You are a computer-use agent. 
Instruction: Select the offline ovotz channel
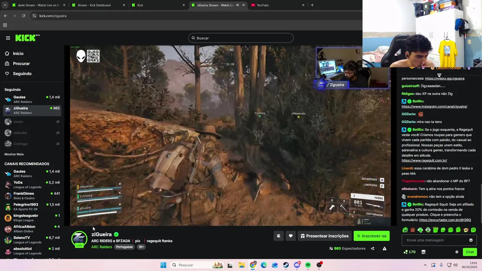click(32, 122)
